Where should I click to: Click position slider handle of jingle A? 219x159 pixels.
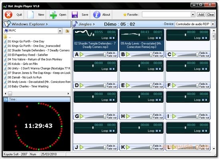tap(94, 35)
